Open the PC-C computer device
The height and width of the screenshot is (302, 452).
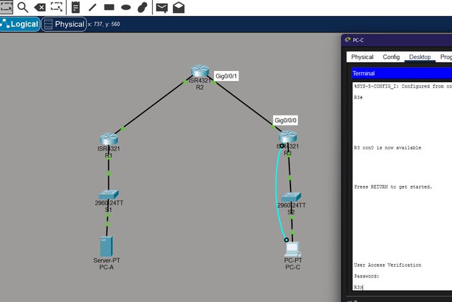tap(293, 250)
